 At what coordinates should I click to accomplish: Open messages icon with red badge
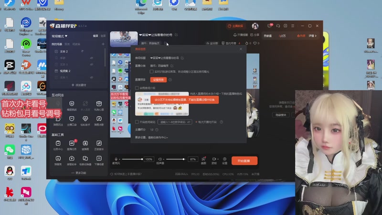[270, 26]
